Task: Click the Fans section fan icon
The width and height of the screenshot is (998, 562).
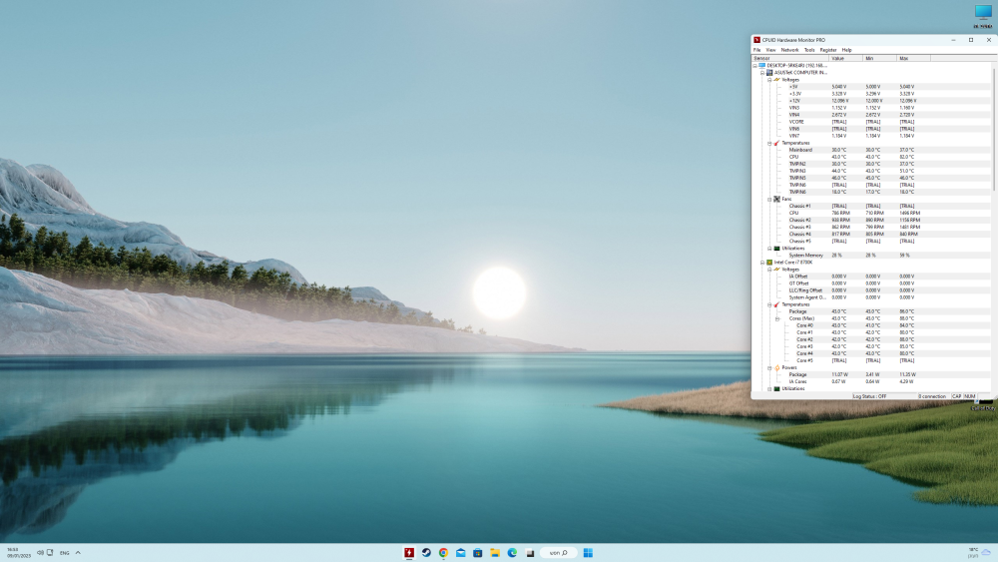Action: pos(776,200)
